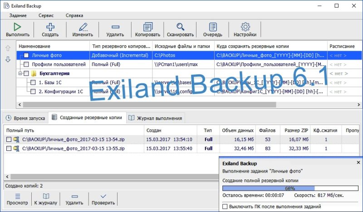Open the Очередь queue icon
This screenshot has width=363, height=212.
(x=212, y=27)
